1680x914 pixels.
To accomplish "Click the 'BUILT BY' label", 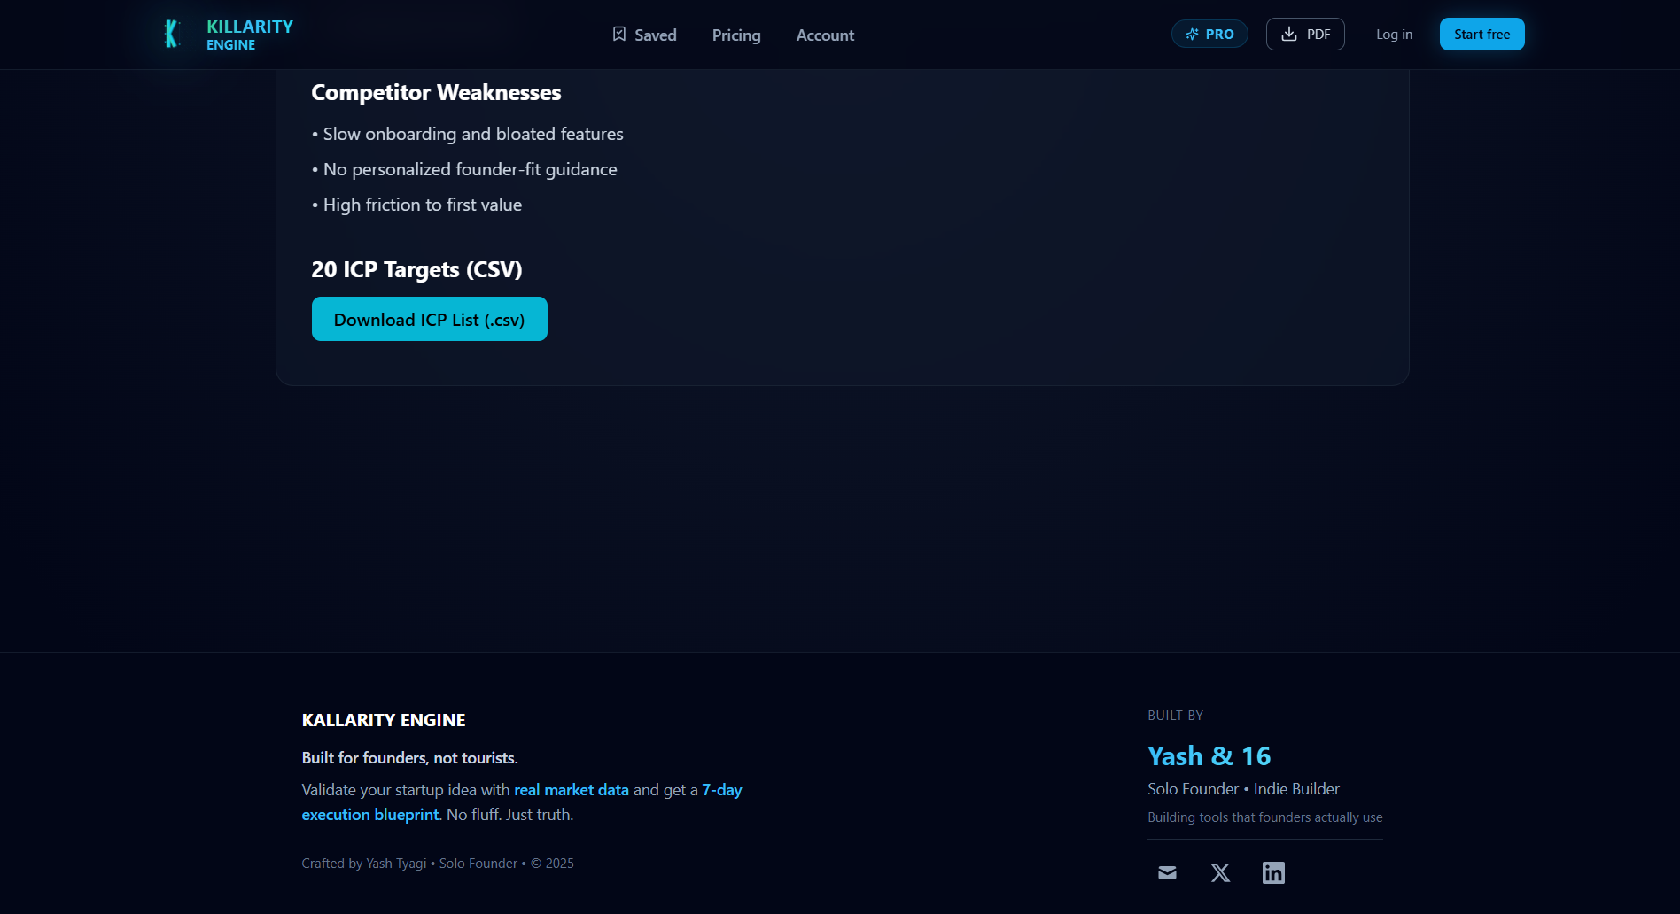I will (x=1175, y=715).
